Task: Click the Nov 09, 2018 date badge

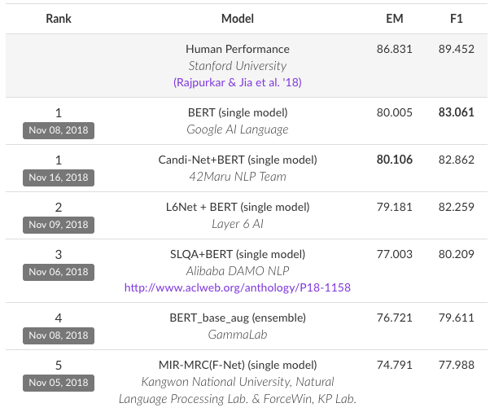Action: [59, 225]
